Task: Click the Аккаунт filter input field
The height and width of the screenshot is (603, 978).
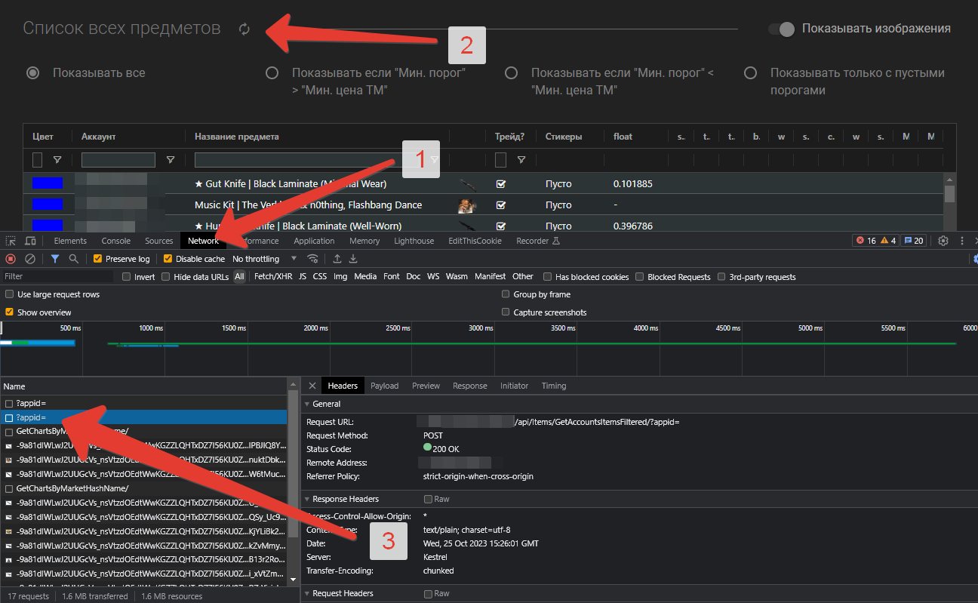Action: (118, 160)
